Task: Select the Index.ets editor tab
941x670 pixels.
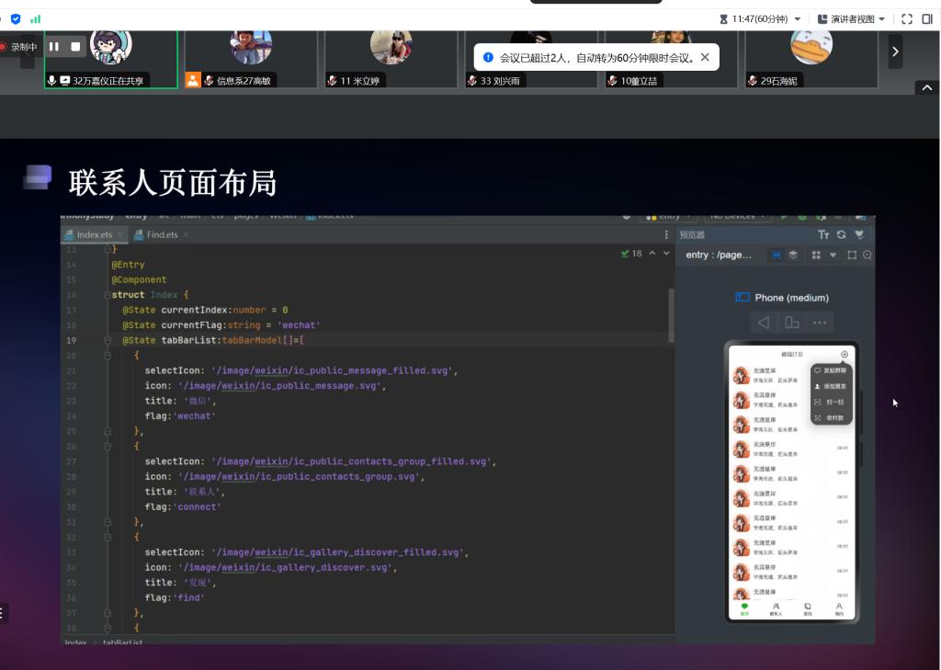Action: 94,235
